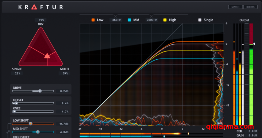The height and width of the screenshot is (138, 262).
Task: Click the shift link chain icon
Action: pos(8,132)
